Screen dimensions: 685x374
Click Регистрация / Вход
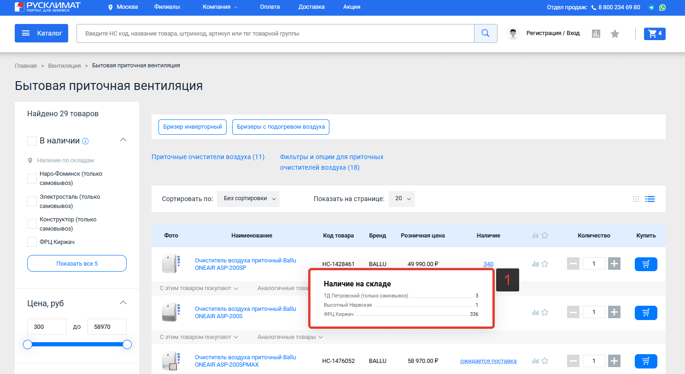(x=553, y=33)
